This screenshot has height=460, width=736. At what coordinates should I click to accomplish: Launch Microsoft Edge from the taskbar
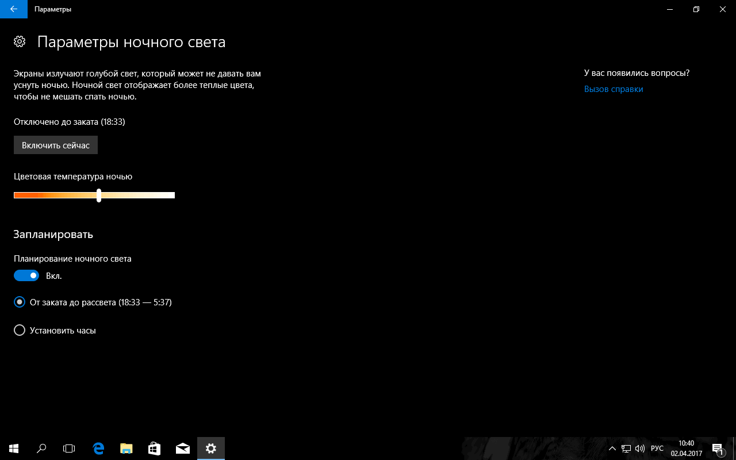(98, 448)
